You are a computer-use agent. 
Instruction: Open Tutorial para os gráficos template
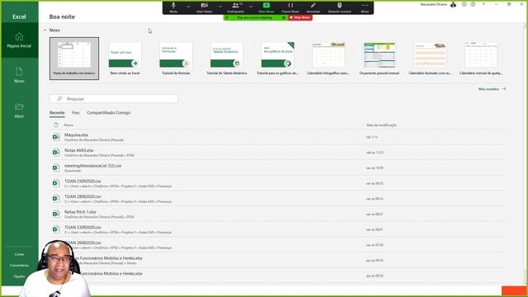click(x=277, y=59)
